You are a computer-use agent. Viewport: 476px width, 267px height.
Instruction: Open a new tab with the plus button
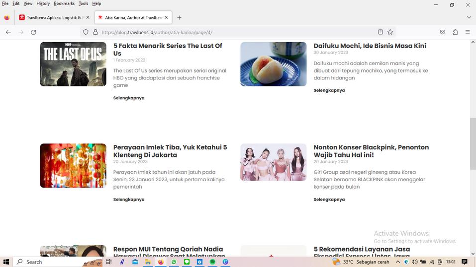click(179, 17)
